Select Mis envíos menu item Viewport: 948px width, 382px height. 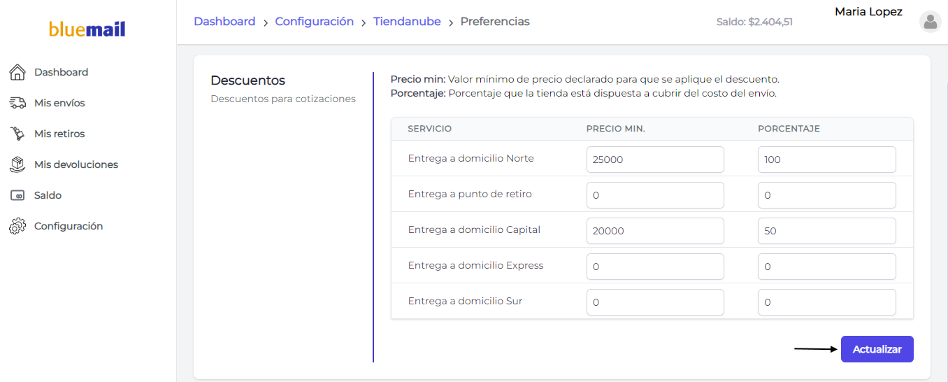pyautogui.click(x=59, y=103)
